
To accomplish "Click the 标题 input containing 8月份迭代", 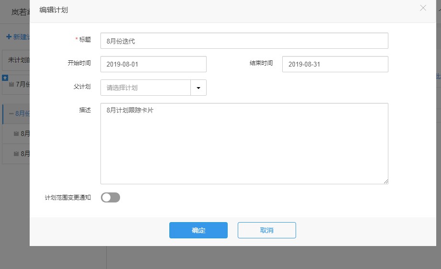I will pyautogui.click(x=244, y=41).
